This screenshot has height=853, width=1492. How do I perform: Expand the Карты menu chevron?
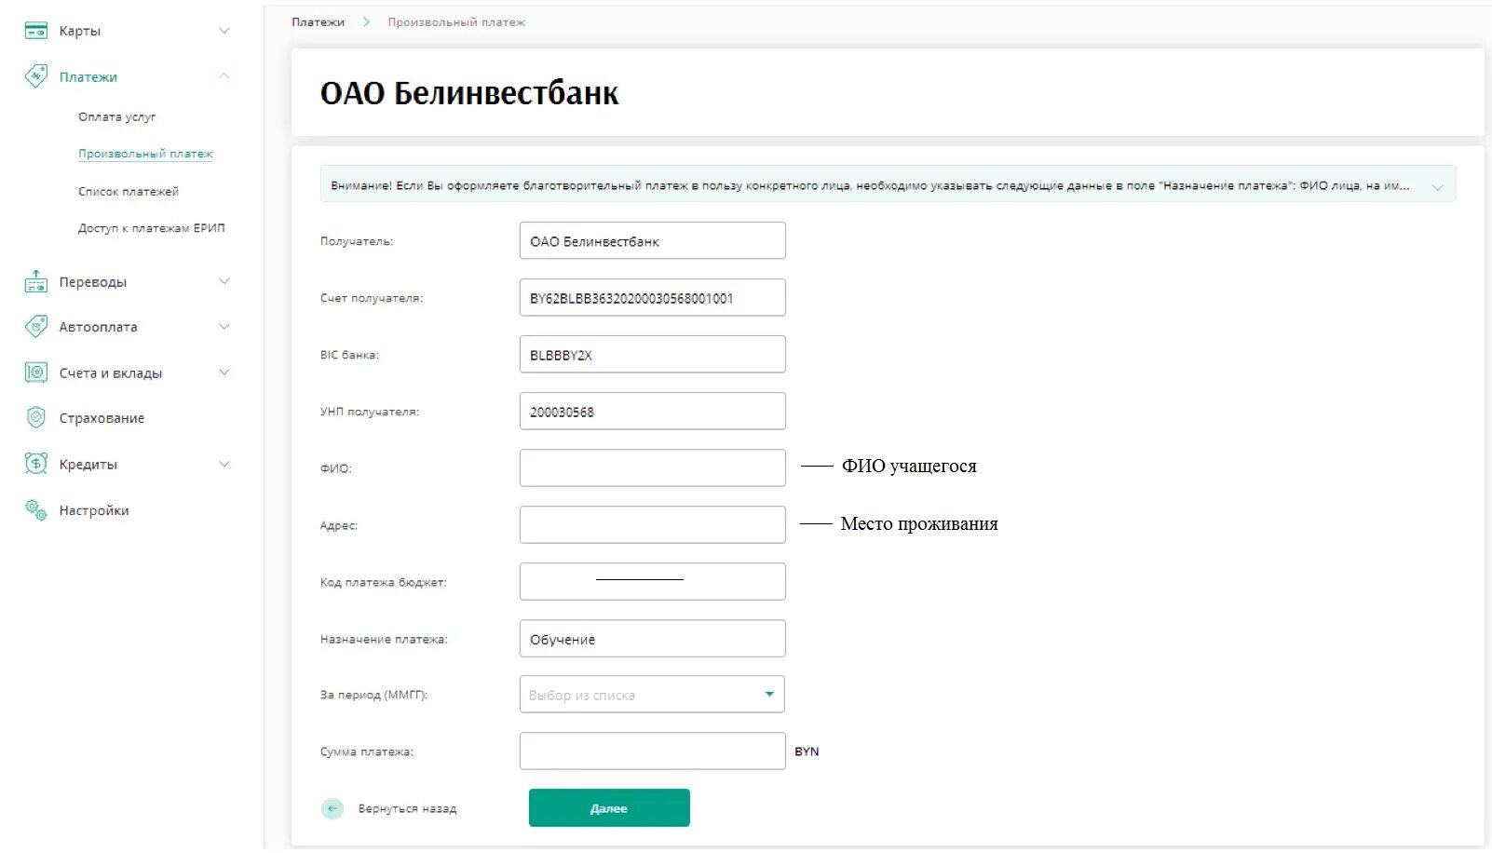point(224,31)
